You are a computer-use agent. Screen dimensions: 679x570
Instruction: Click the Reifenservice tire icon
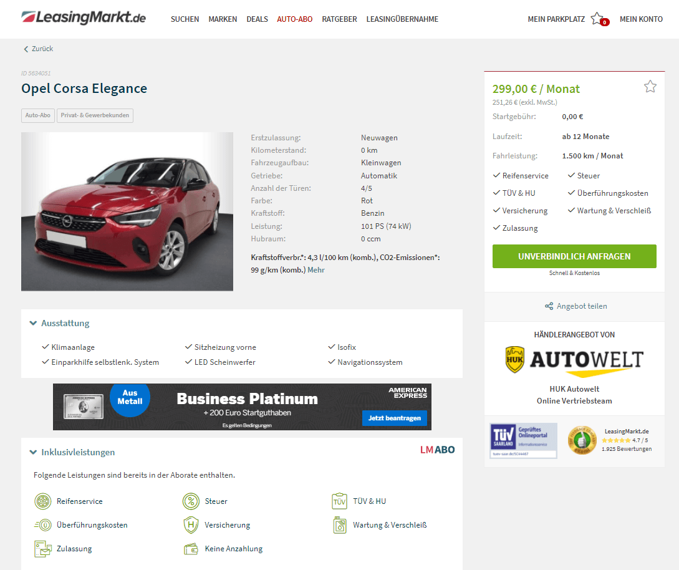[x=43, y=501]
